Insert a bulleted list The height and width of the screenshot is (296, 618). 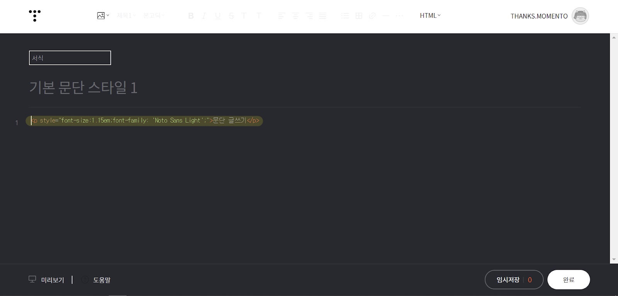345,16
